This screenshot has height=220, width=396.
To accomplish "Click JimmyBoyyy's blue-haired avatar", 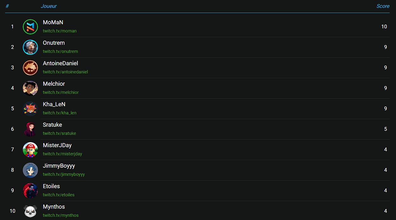I will tap(30, 170).
